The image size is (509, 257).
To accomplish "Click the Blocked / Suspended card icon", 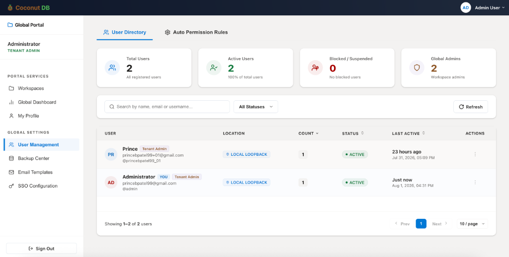I will (x=315, y=68).
